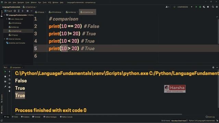Open the VCS menu
219x123 pixels.
click(49, 2)
